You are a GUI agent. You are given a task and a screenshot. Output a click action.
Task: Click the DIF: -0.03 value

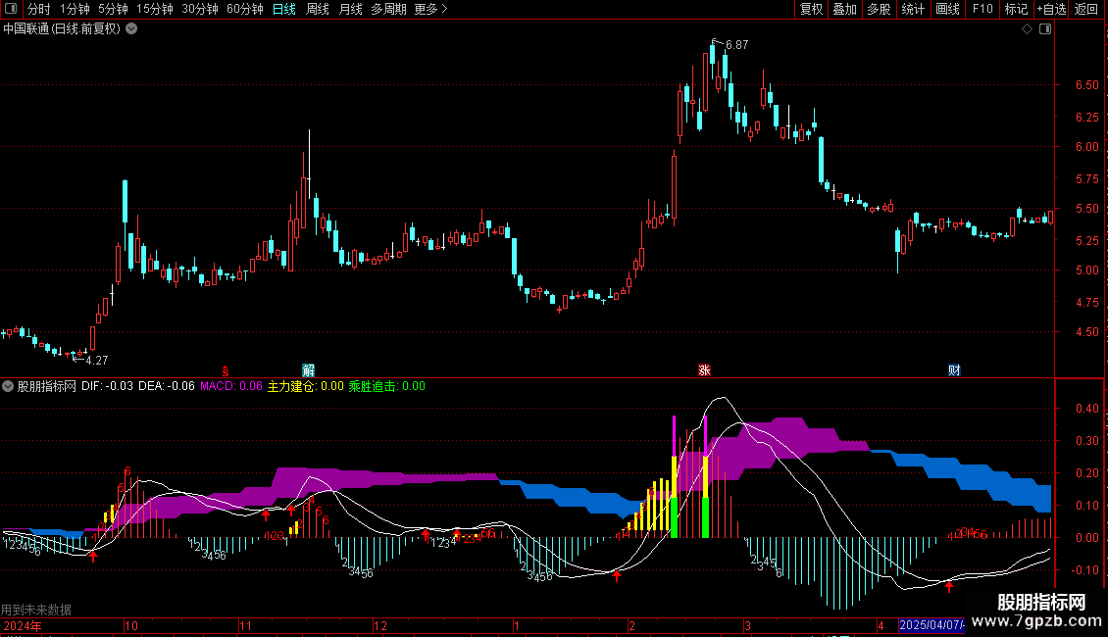(107, 386)
